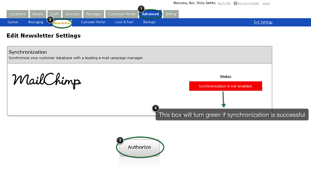The width and height of the screenshot is (311, 171).
Task: Click the Edit Newsletter Settings heading
Action: point(44,36)
